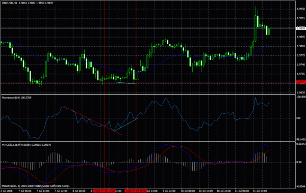Viewport: 306px width, 193px height.
Task: Select the 11 Jul 06:00 time label
Action: (242, 191)
